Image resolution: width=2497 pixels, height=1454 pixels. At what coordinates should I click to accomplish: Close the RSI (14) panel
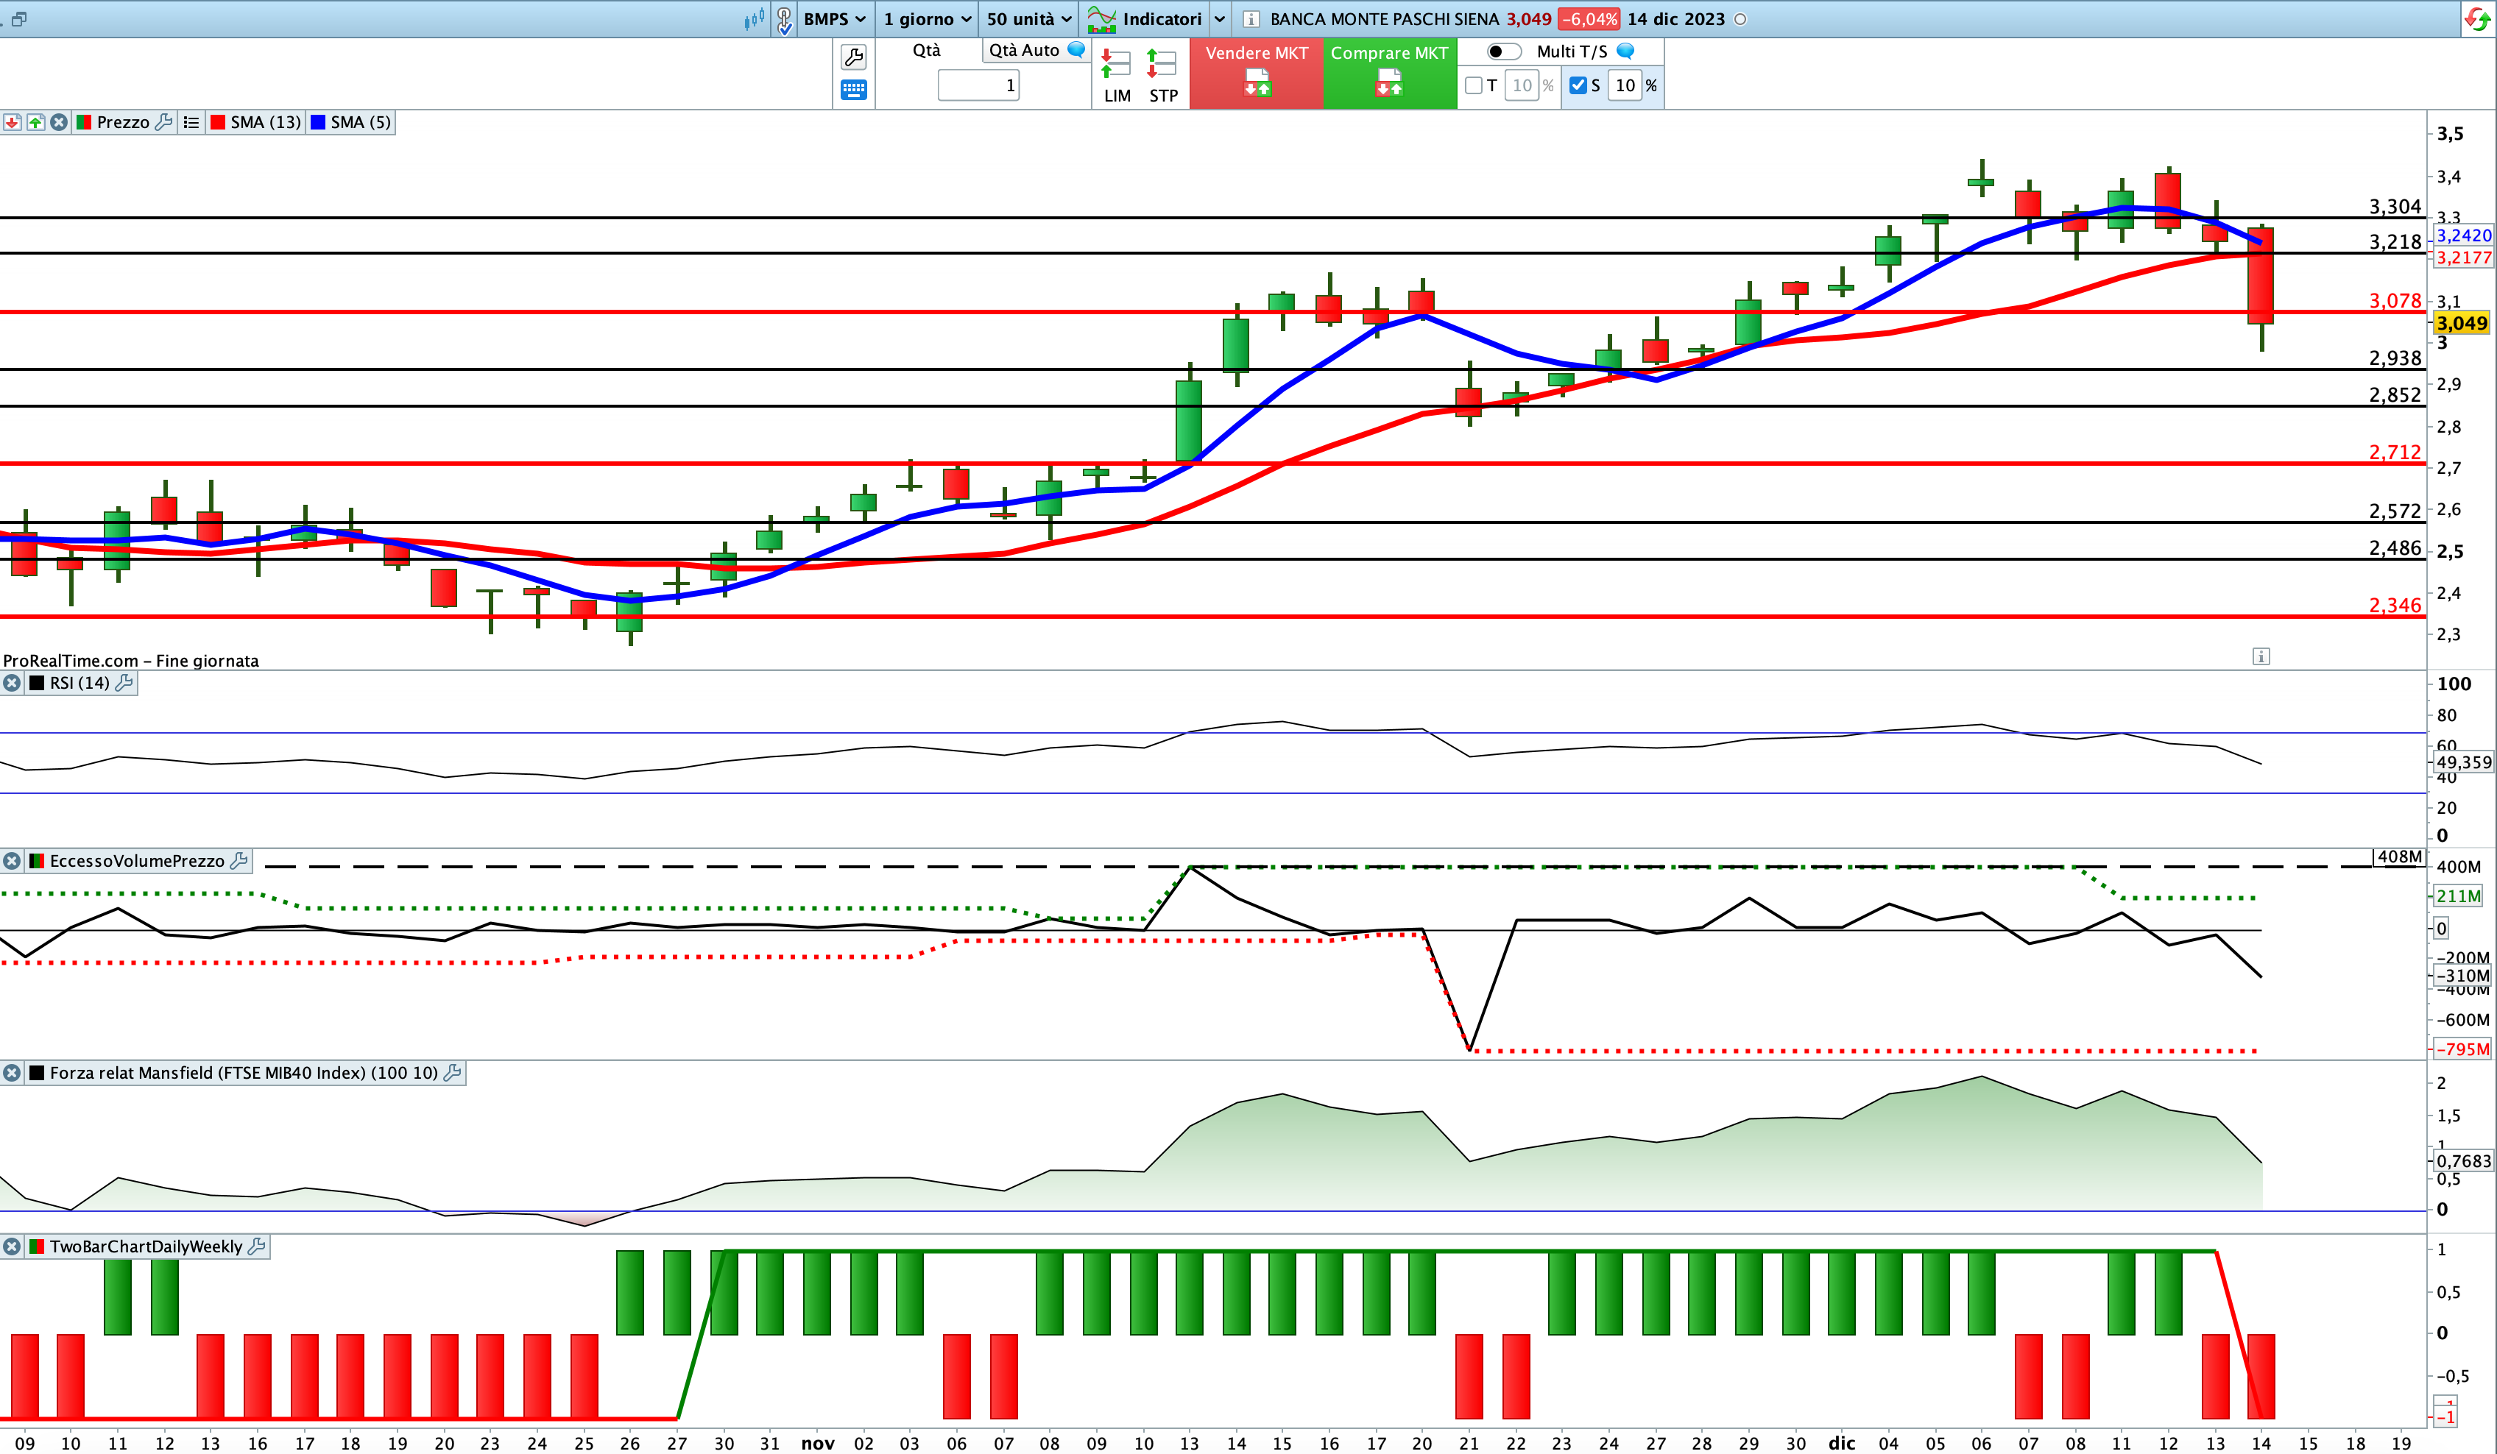tap(12, 682)
